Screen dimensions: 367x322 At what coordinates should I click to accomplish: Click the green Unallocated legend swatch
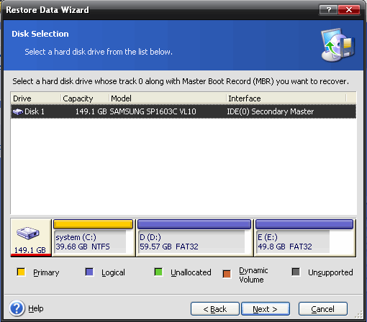158,272
